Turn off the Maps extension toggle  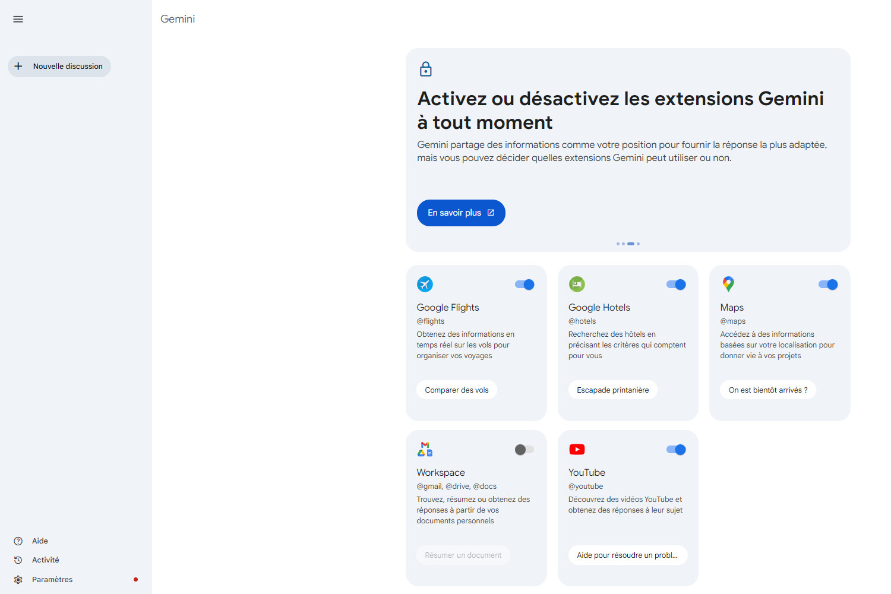pyautogui.click(x=828, y=285)
